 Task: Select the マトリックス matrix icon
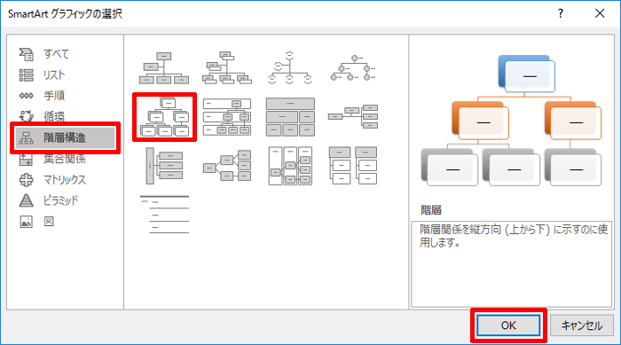click(26, 180)
